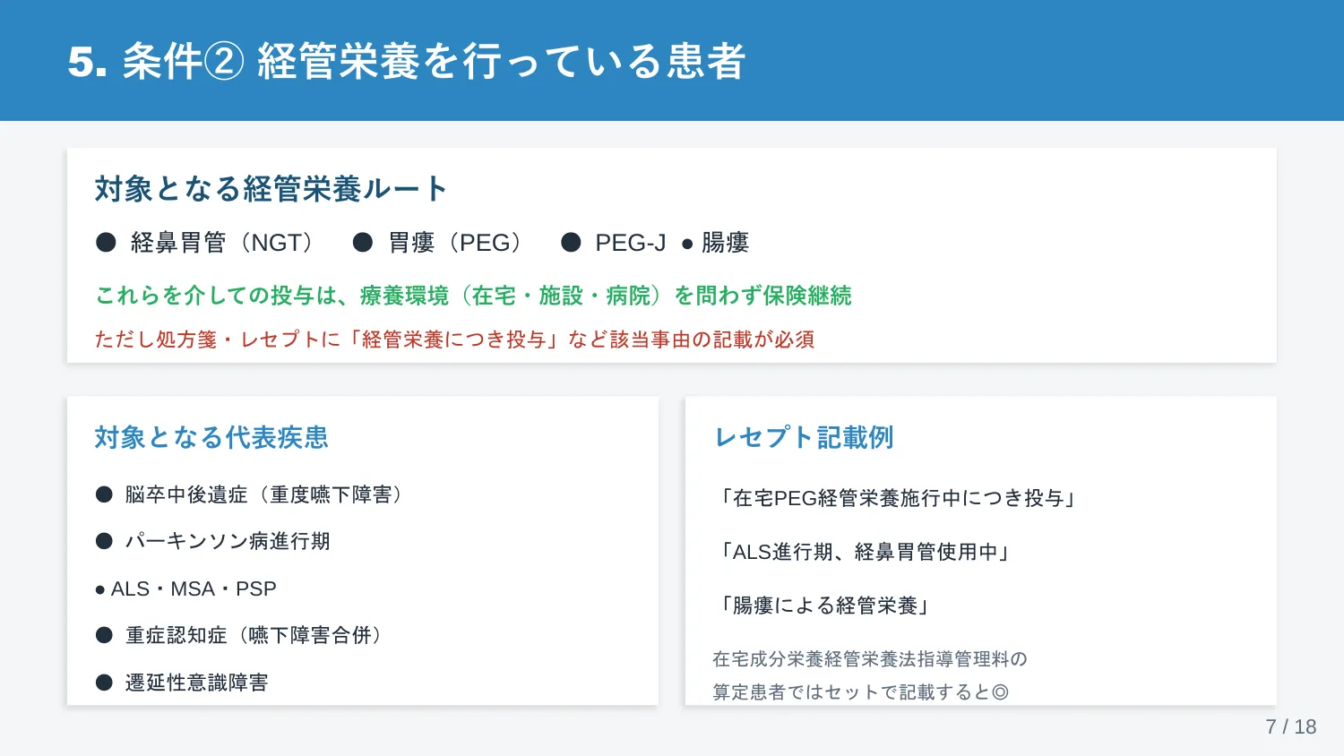Click the bullet dot before 経鼻胃管（NGT）
The height and width of the screenshot is (756, 1344).
point(106,242)
